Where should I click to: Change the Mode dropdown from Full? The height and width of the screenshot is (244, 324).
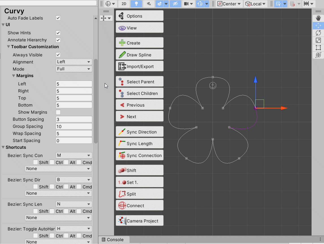(x=74, y=69)
